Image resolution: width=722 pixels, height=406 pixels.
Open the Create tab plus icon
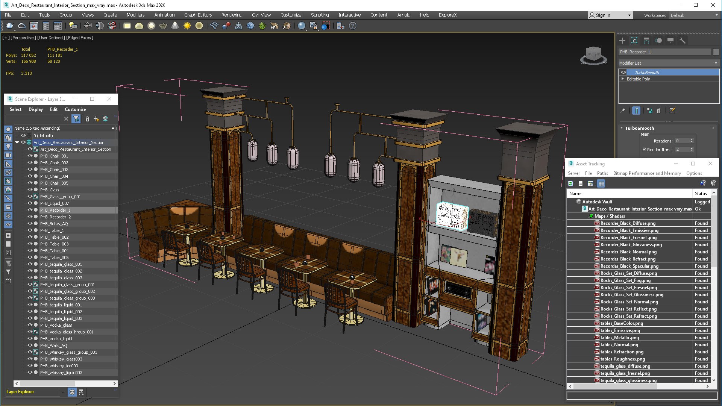pyautogui.click(x=622, y=41)
